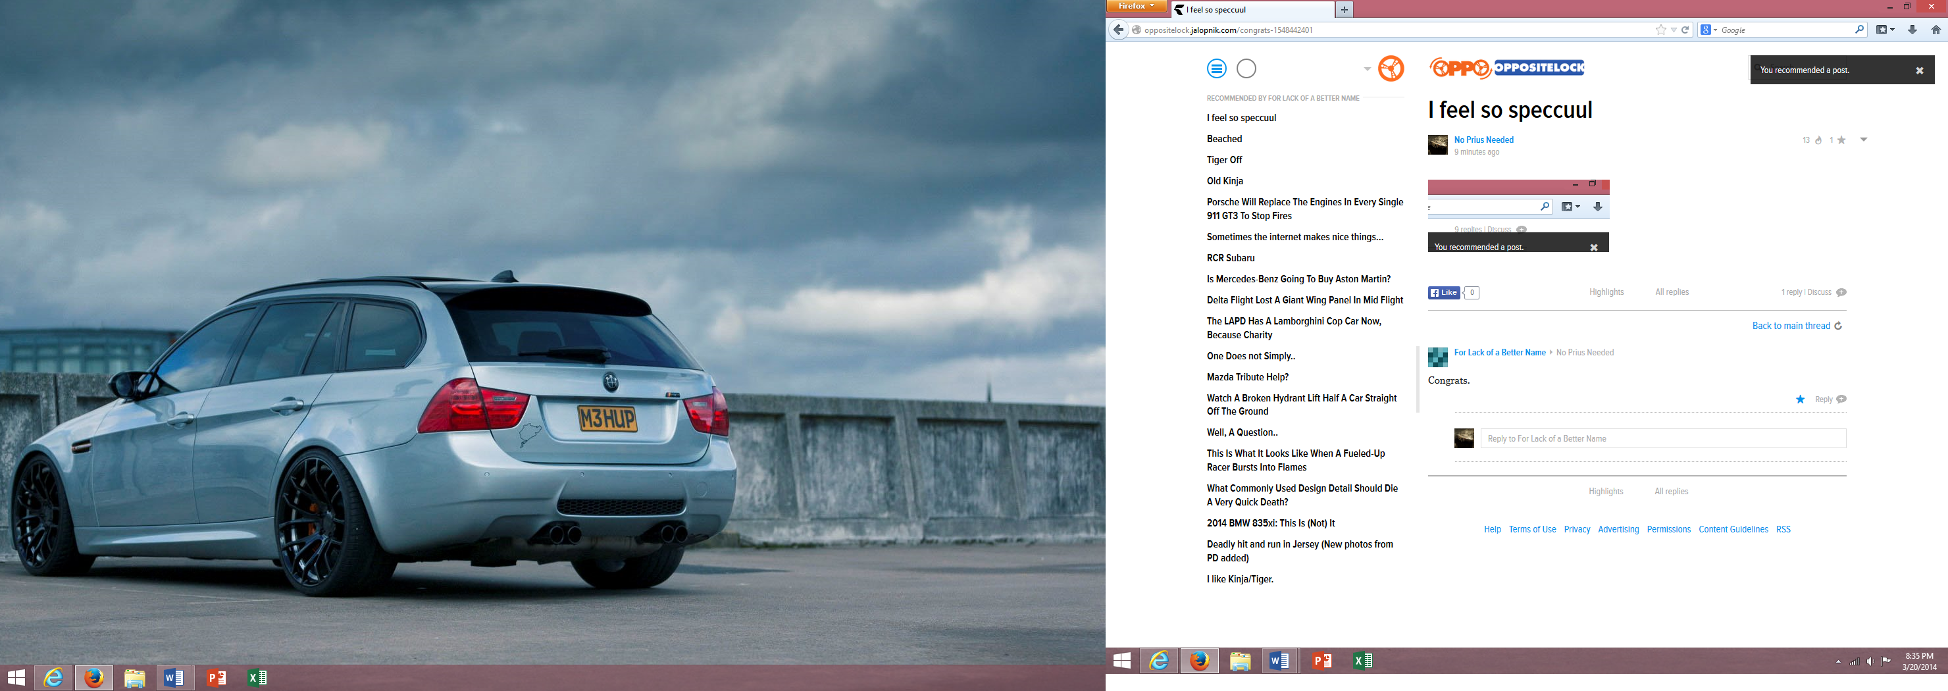Open Terms of Use footer link
This screenshot has width=1948, height=691.
pyautogui.click(x=1532, y=529)
